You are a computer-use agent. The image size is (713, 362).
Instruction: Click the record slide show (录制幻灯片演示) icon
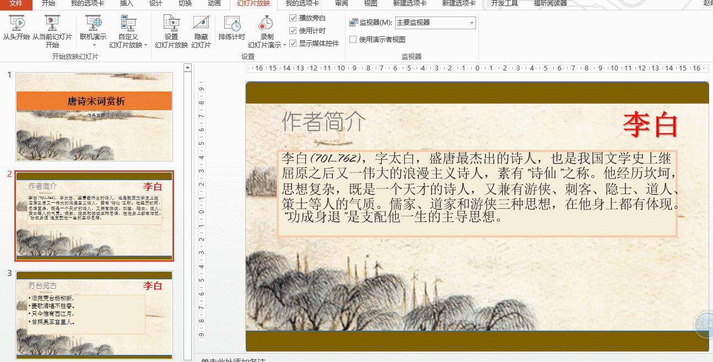point(267,23)
